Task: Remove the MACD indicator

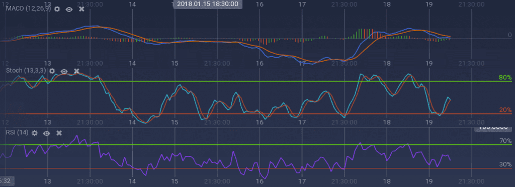Action: [81, 9]
